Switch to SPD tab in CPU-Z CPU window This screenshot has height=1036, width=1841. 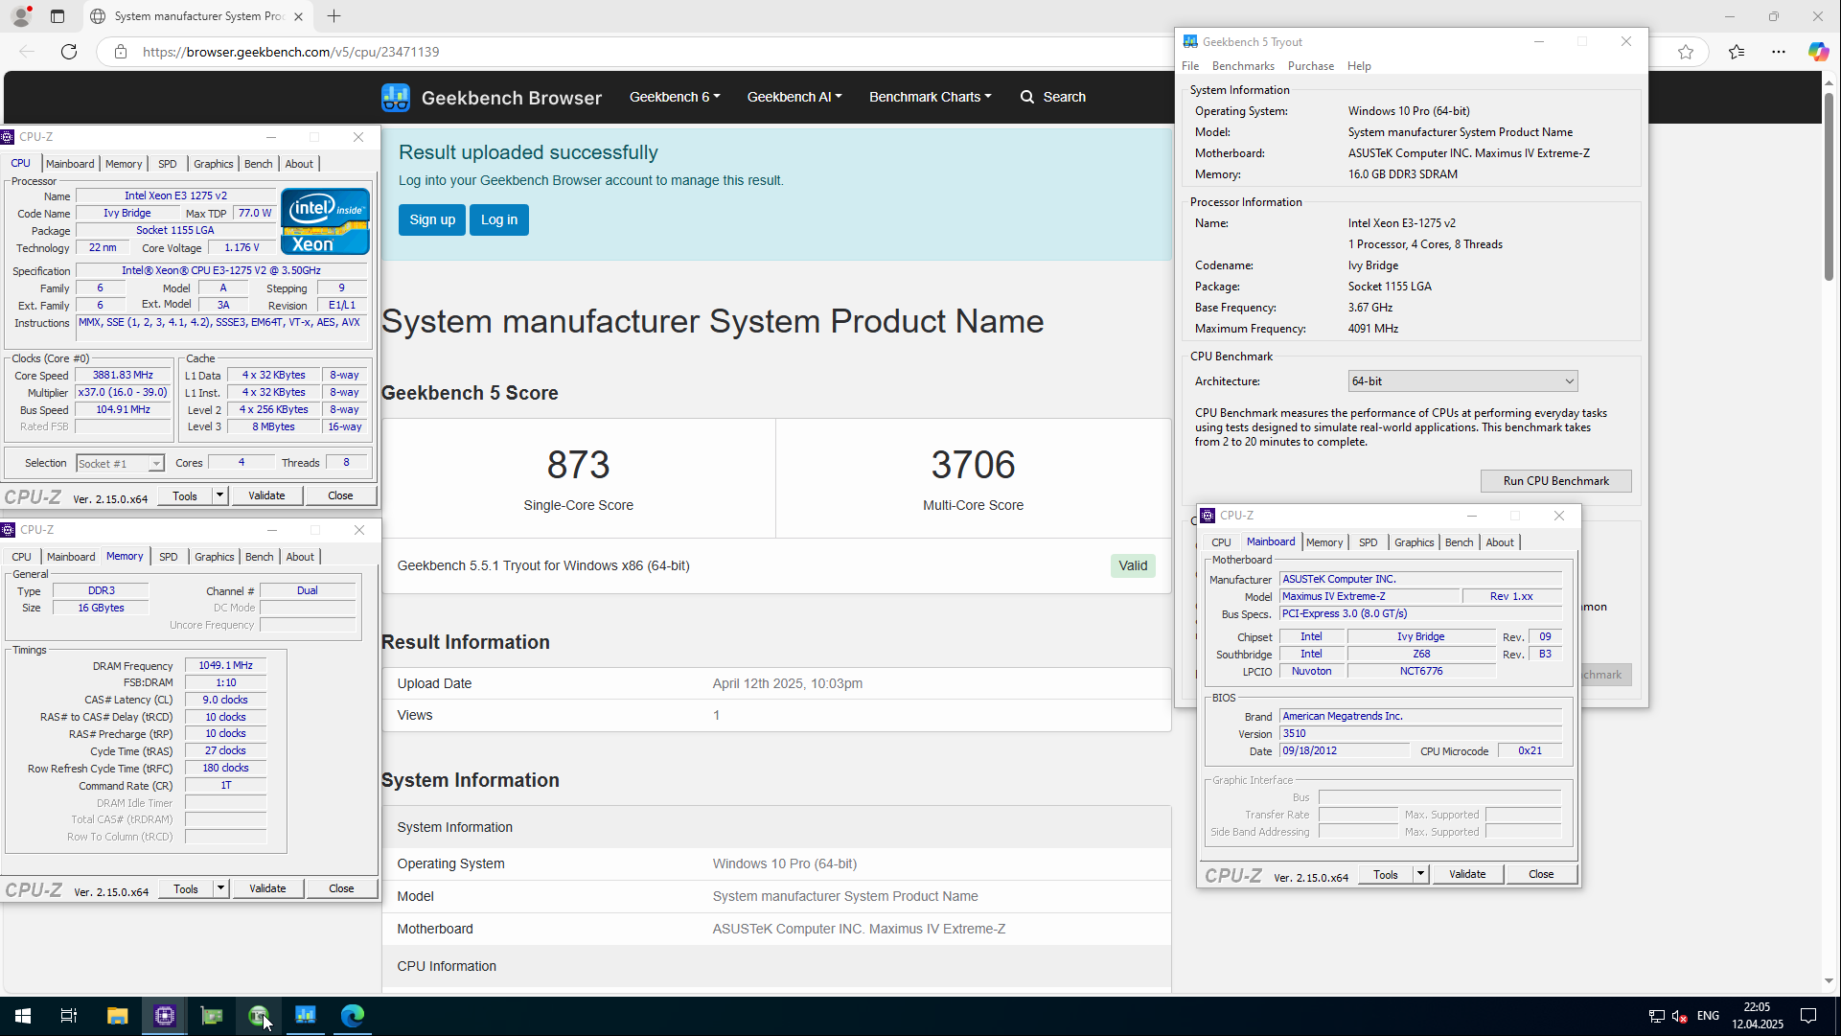(x=167, y=164)
